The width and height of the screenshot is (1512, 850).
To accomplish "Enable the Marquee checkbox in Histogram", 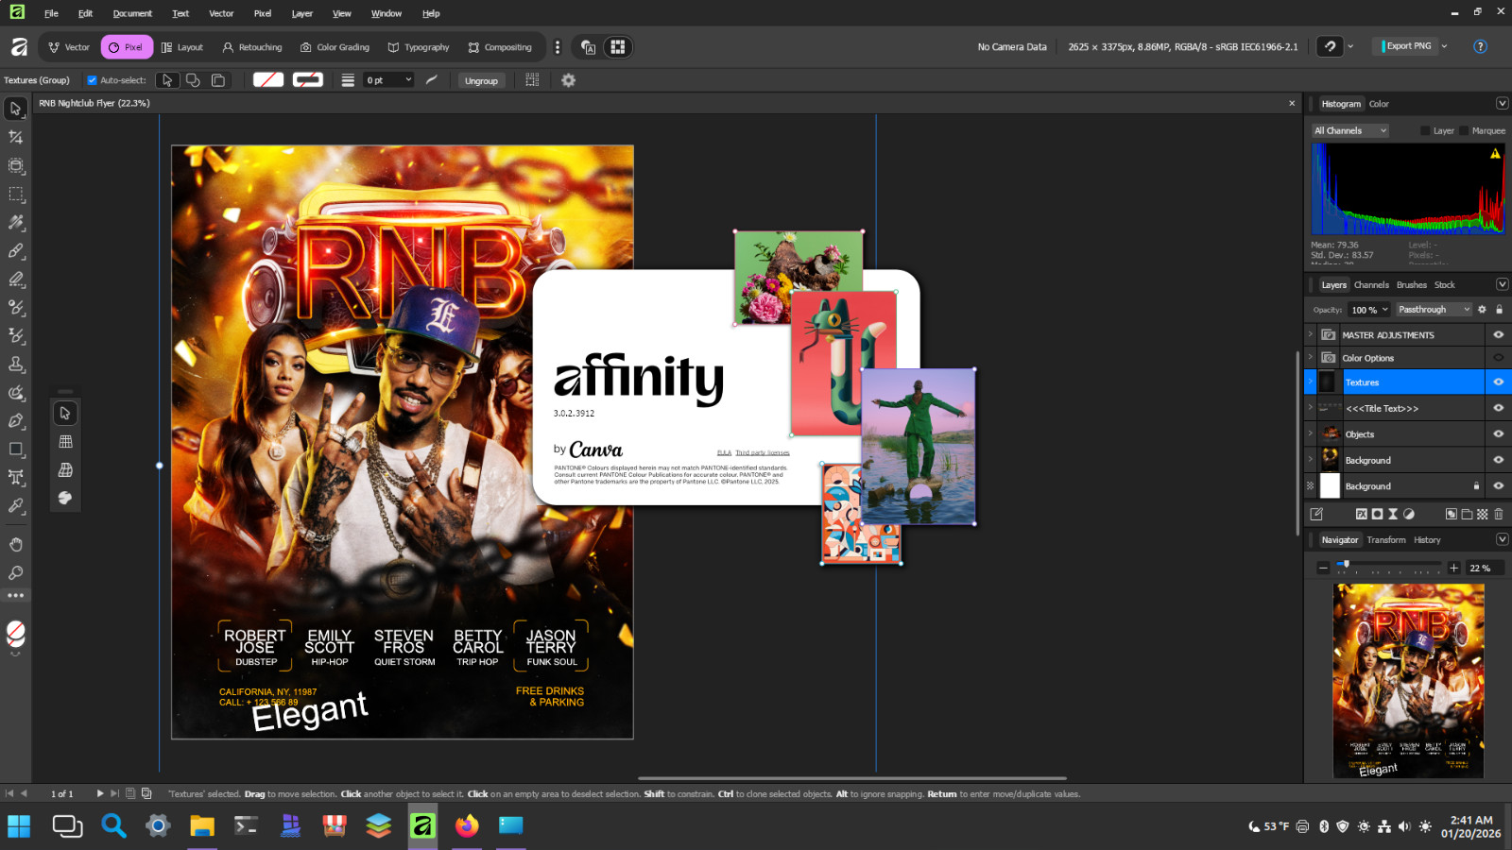I will (x=1464, y=130).
